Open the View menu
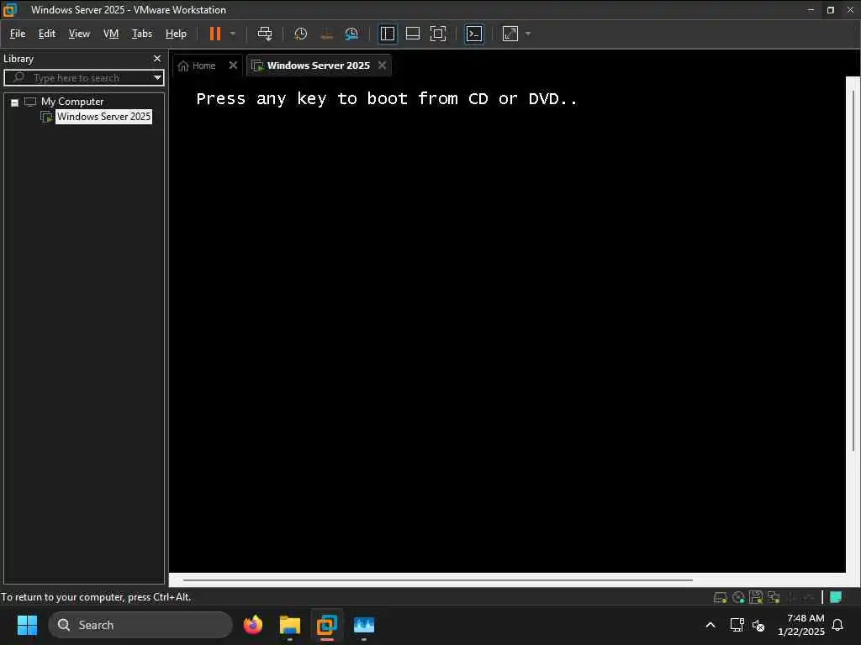861x645 pixels. point(79,34)
